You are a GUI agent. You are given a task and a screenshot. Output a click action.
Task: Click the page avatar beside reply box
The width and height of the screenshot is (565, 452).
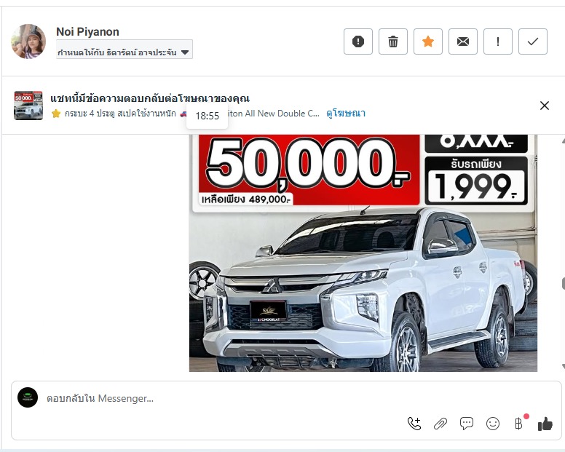point(28,397)
